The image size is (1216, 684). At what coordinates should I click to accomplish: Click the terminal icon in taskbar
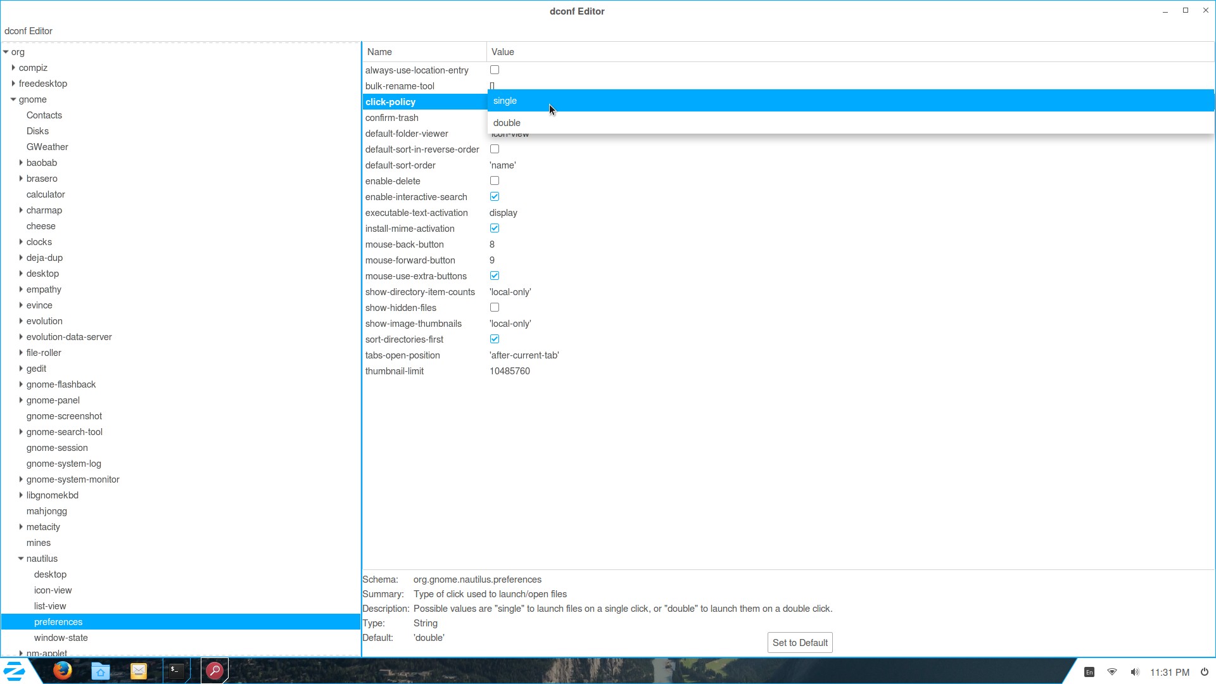coord(175,671)
